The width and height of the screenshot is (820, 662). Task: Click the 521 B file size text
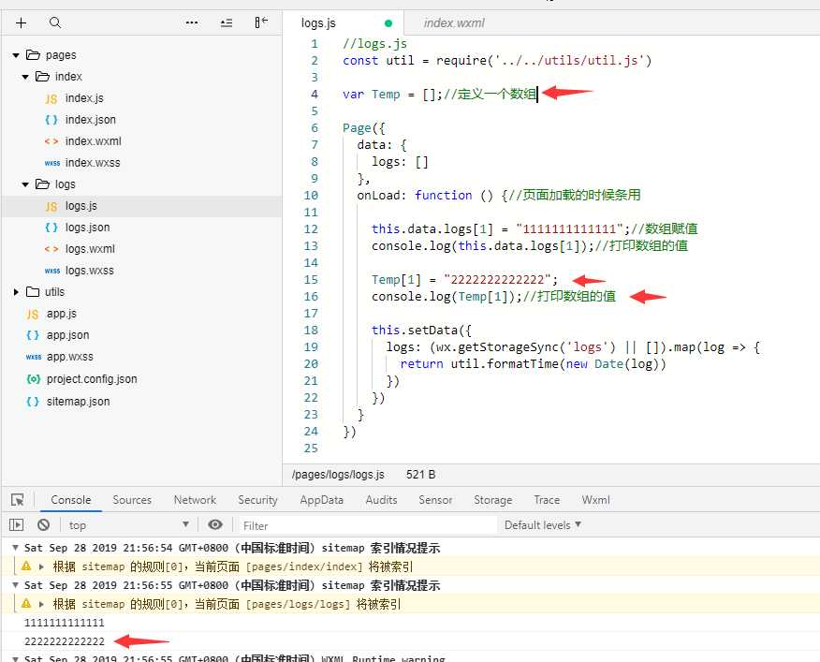point(421,475)
